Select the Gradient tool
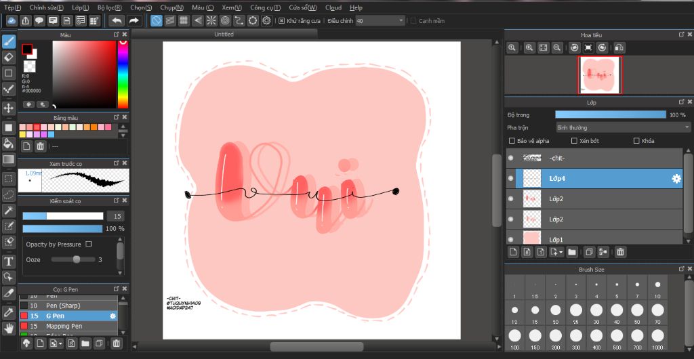Image resolution: width=694 pixels, height=359 pixels. click(8, 159)
